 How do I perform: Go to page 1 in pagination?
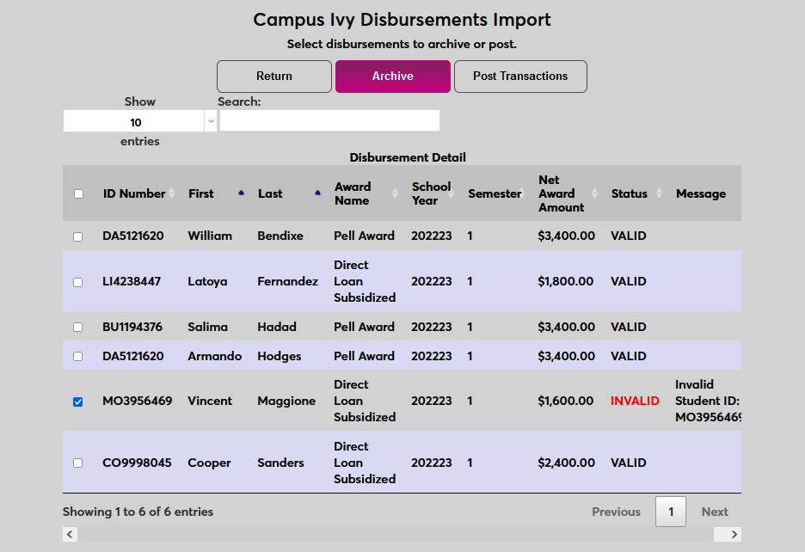coord(671,512)
